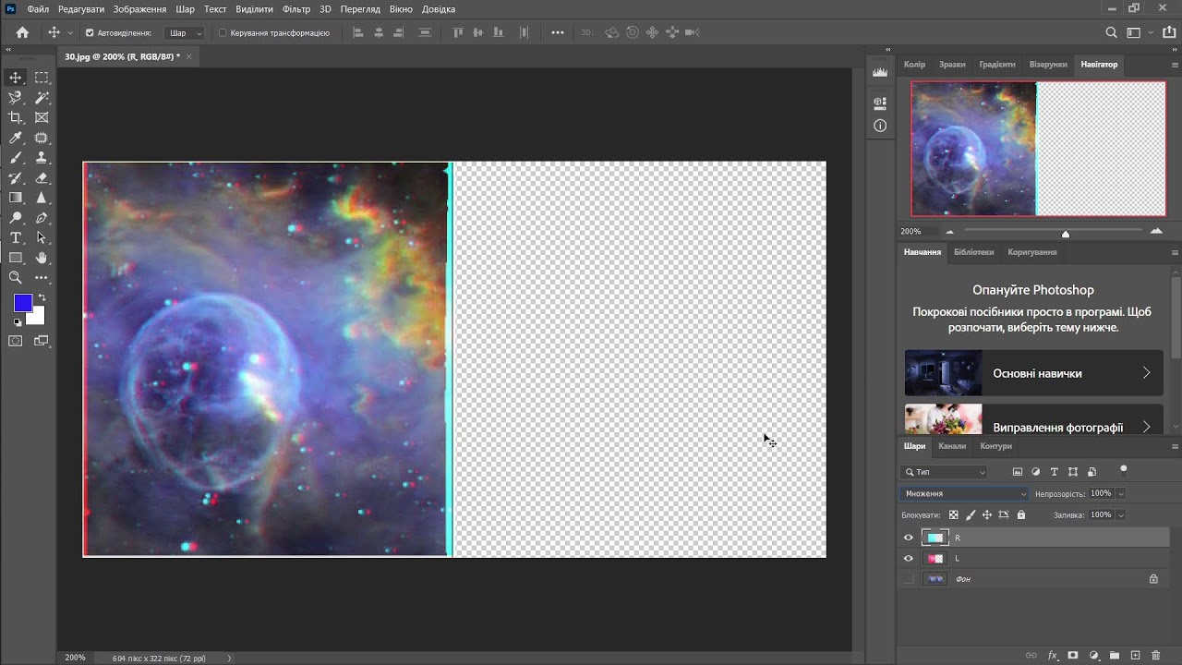
Task: Open Коригування panel tab
Action: click(x=1032, y=252)
